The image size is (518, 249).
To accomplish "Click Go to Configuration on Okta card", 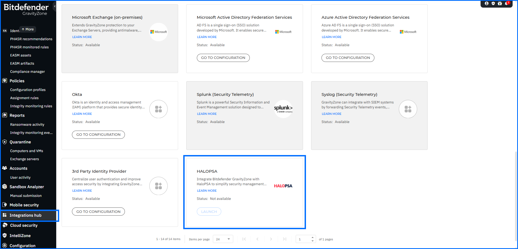I will coord(98,134).
